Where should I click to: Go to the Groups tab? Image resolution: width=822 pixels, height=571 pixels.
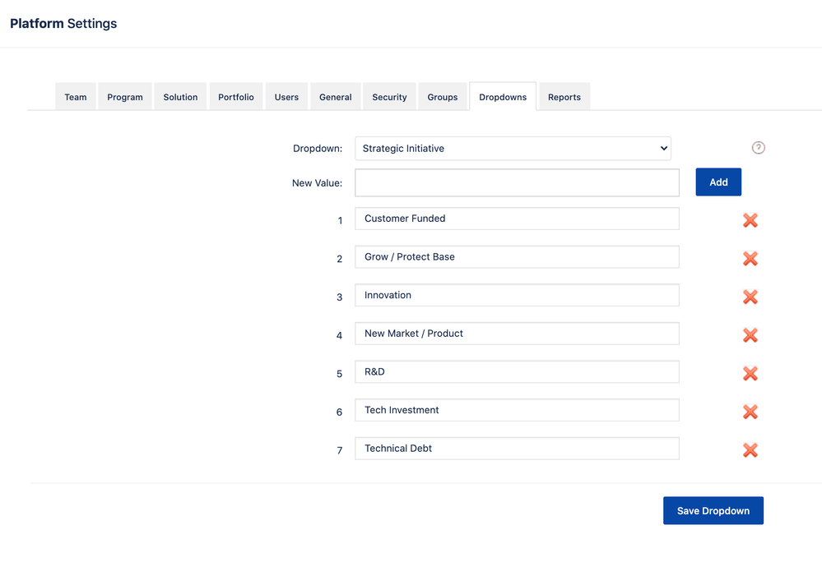pos(443,97)
